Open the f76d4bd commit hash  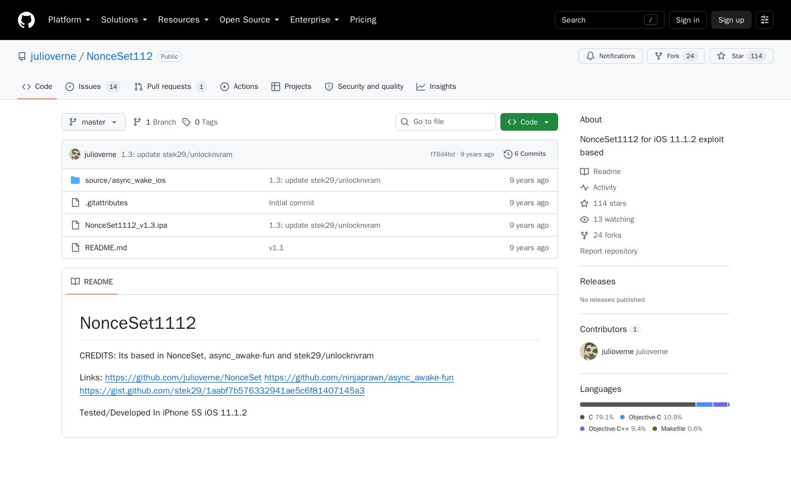442,154
